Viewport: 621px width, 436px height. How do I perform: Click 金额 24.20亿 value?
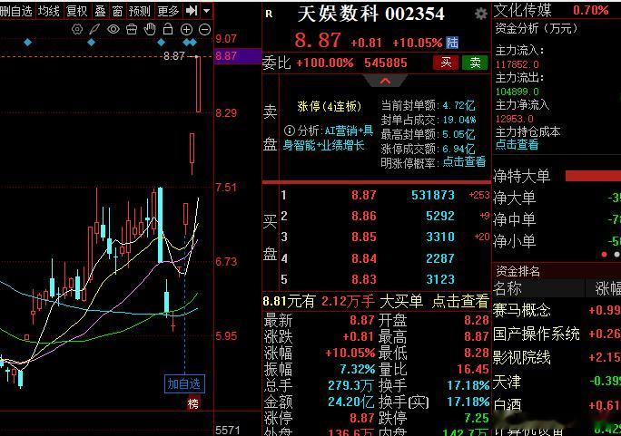[x=350, y=402]
